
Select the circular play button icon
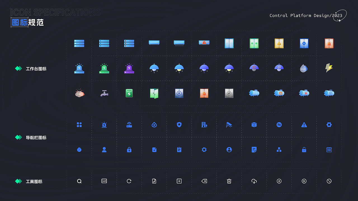coord(304,181)
